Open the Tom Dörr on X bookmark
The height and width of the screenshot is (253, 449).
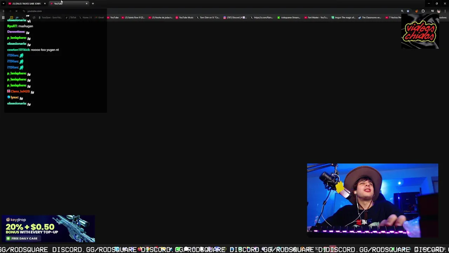tap(208, 18)
